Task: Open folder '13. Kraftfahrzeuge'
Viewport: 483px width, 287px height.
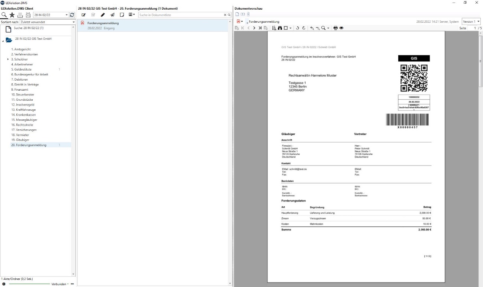Action: [23, 110]
